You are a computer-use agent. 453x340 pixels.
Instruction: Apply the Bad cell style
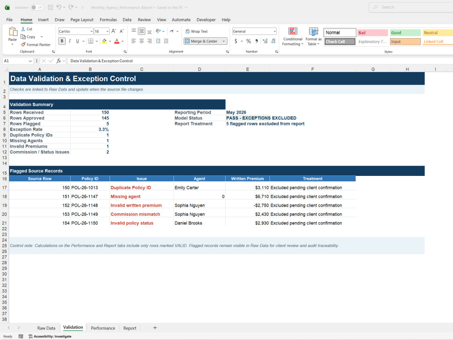pos(372,33)
